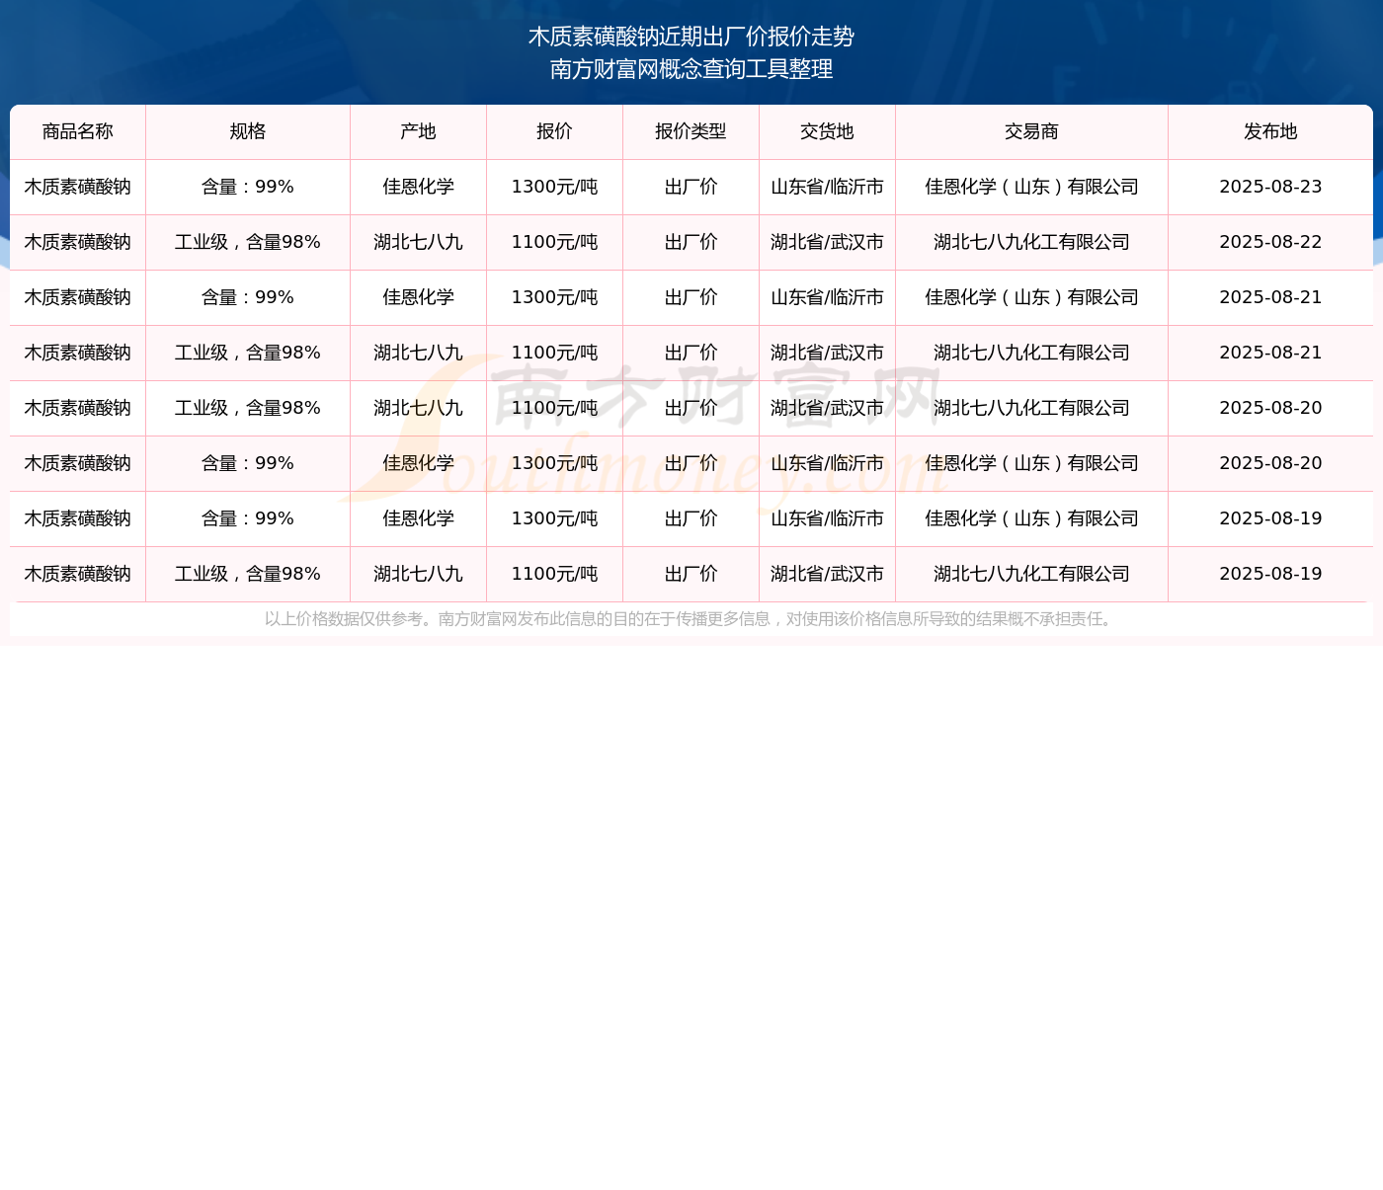The image size is (1383, 1190).
Task: Select 含量：99% spec in the 2025-08-23 row
Action: click(x=248, y=188)
